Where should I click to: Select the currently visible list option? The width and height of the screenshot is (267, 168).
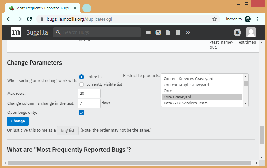point(82,84)
